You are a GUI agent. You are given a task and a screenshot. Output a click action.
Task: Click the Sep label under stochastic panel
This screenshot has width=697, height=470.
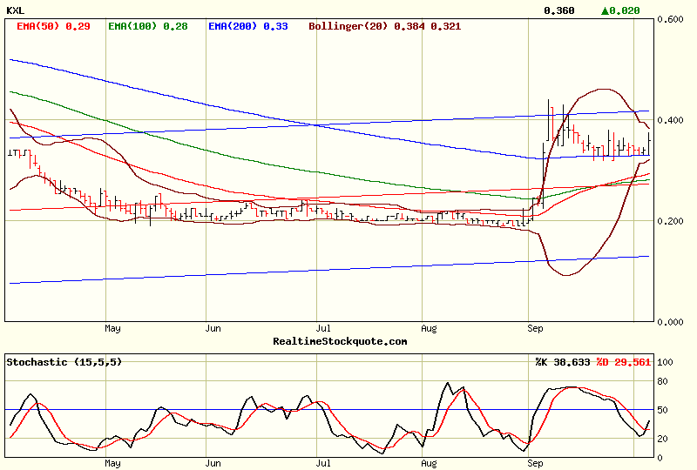click(535, 463)
